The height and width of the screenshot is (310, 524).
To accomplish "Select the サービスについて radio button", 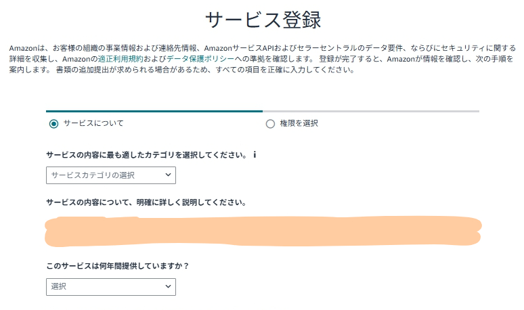I will click(54, 124).
